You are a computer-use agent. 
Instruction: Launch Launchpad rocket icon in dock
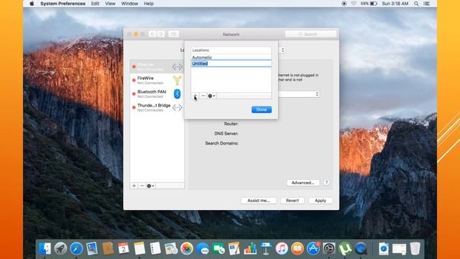point(60,248)
